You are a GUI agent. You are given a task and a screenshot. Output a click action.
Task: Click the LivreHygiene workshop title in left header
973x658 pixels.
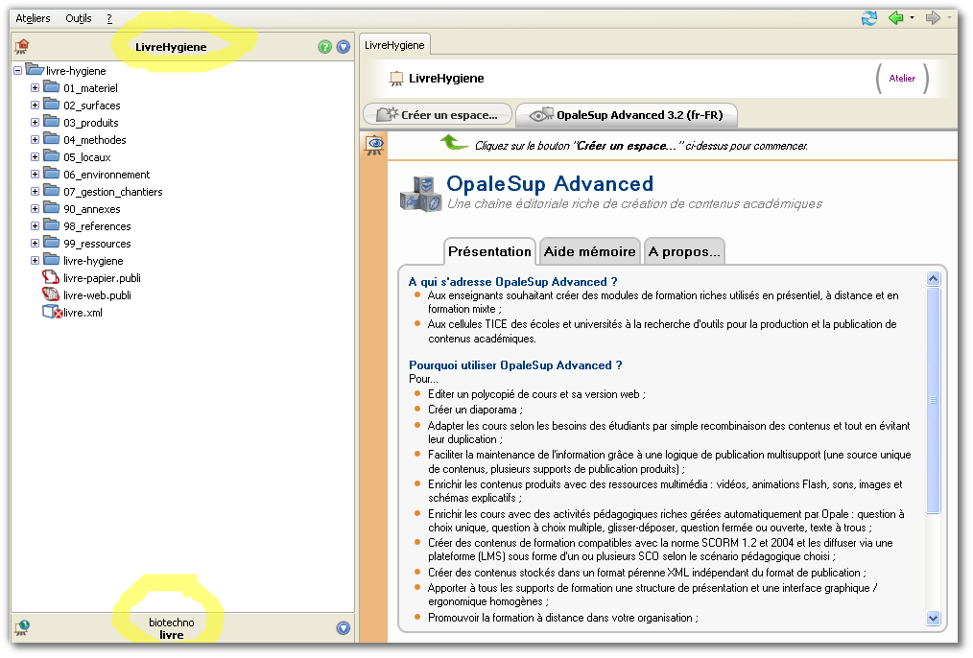171,47
